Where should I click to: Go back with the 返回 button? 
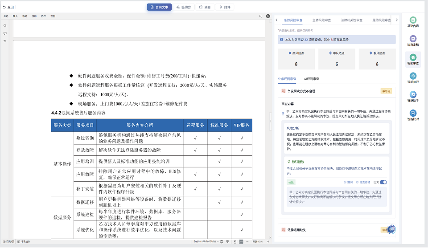[x=8, y=7]
